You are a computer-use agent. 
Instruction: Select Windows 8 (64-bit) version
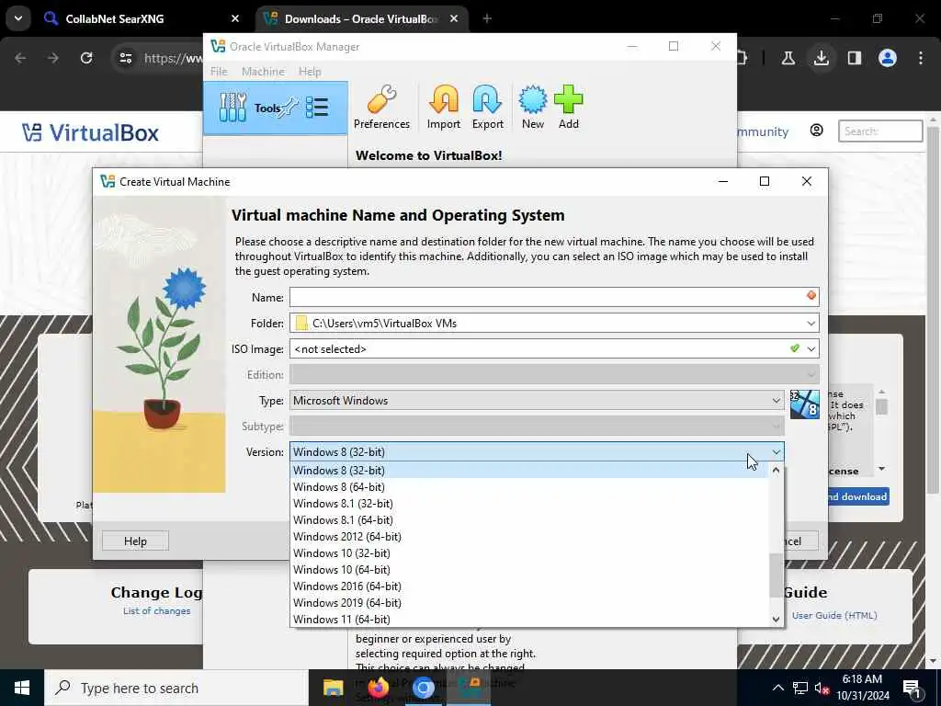click(x=529, y=487)
